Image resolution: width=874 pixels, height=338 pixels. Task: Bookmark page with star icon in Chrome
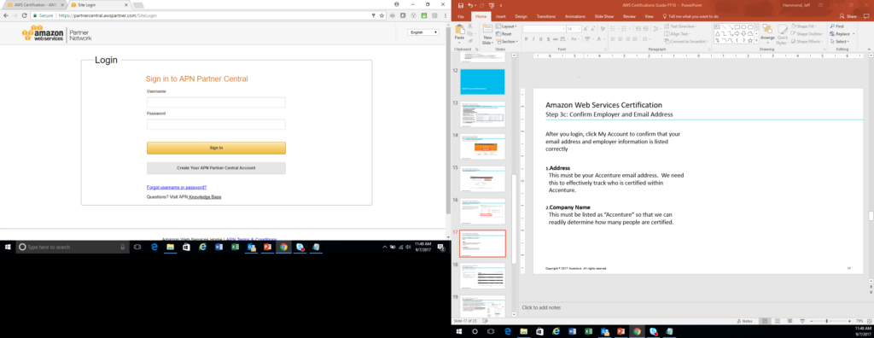click(382, 15)
